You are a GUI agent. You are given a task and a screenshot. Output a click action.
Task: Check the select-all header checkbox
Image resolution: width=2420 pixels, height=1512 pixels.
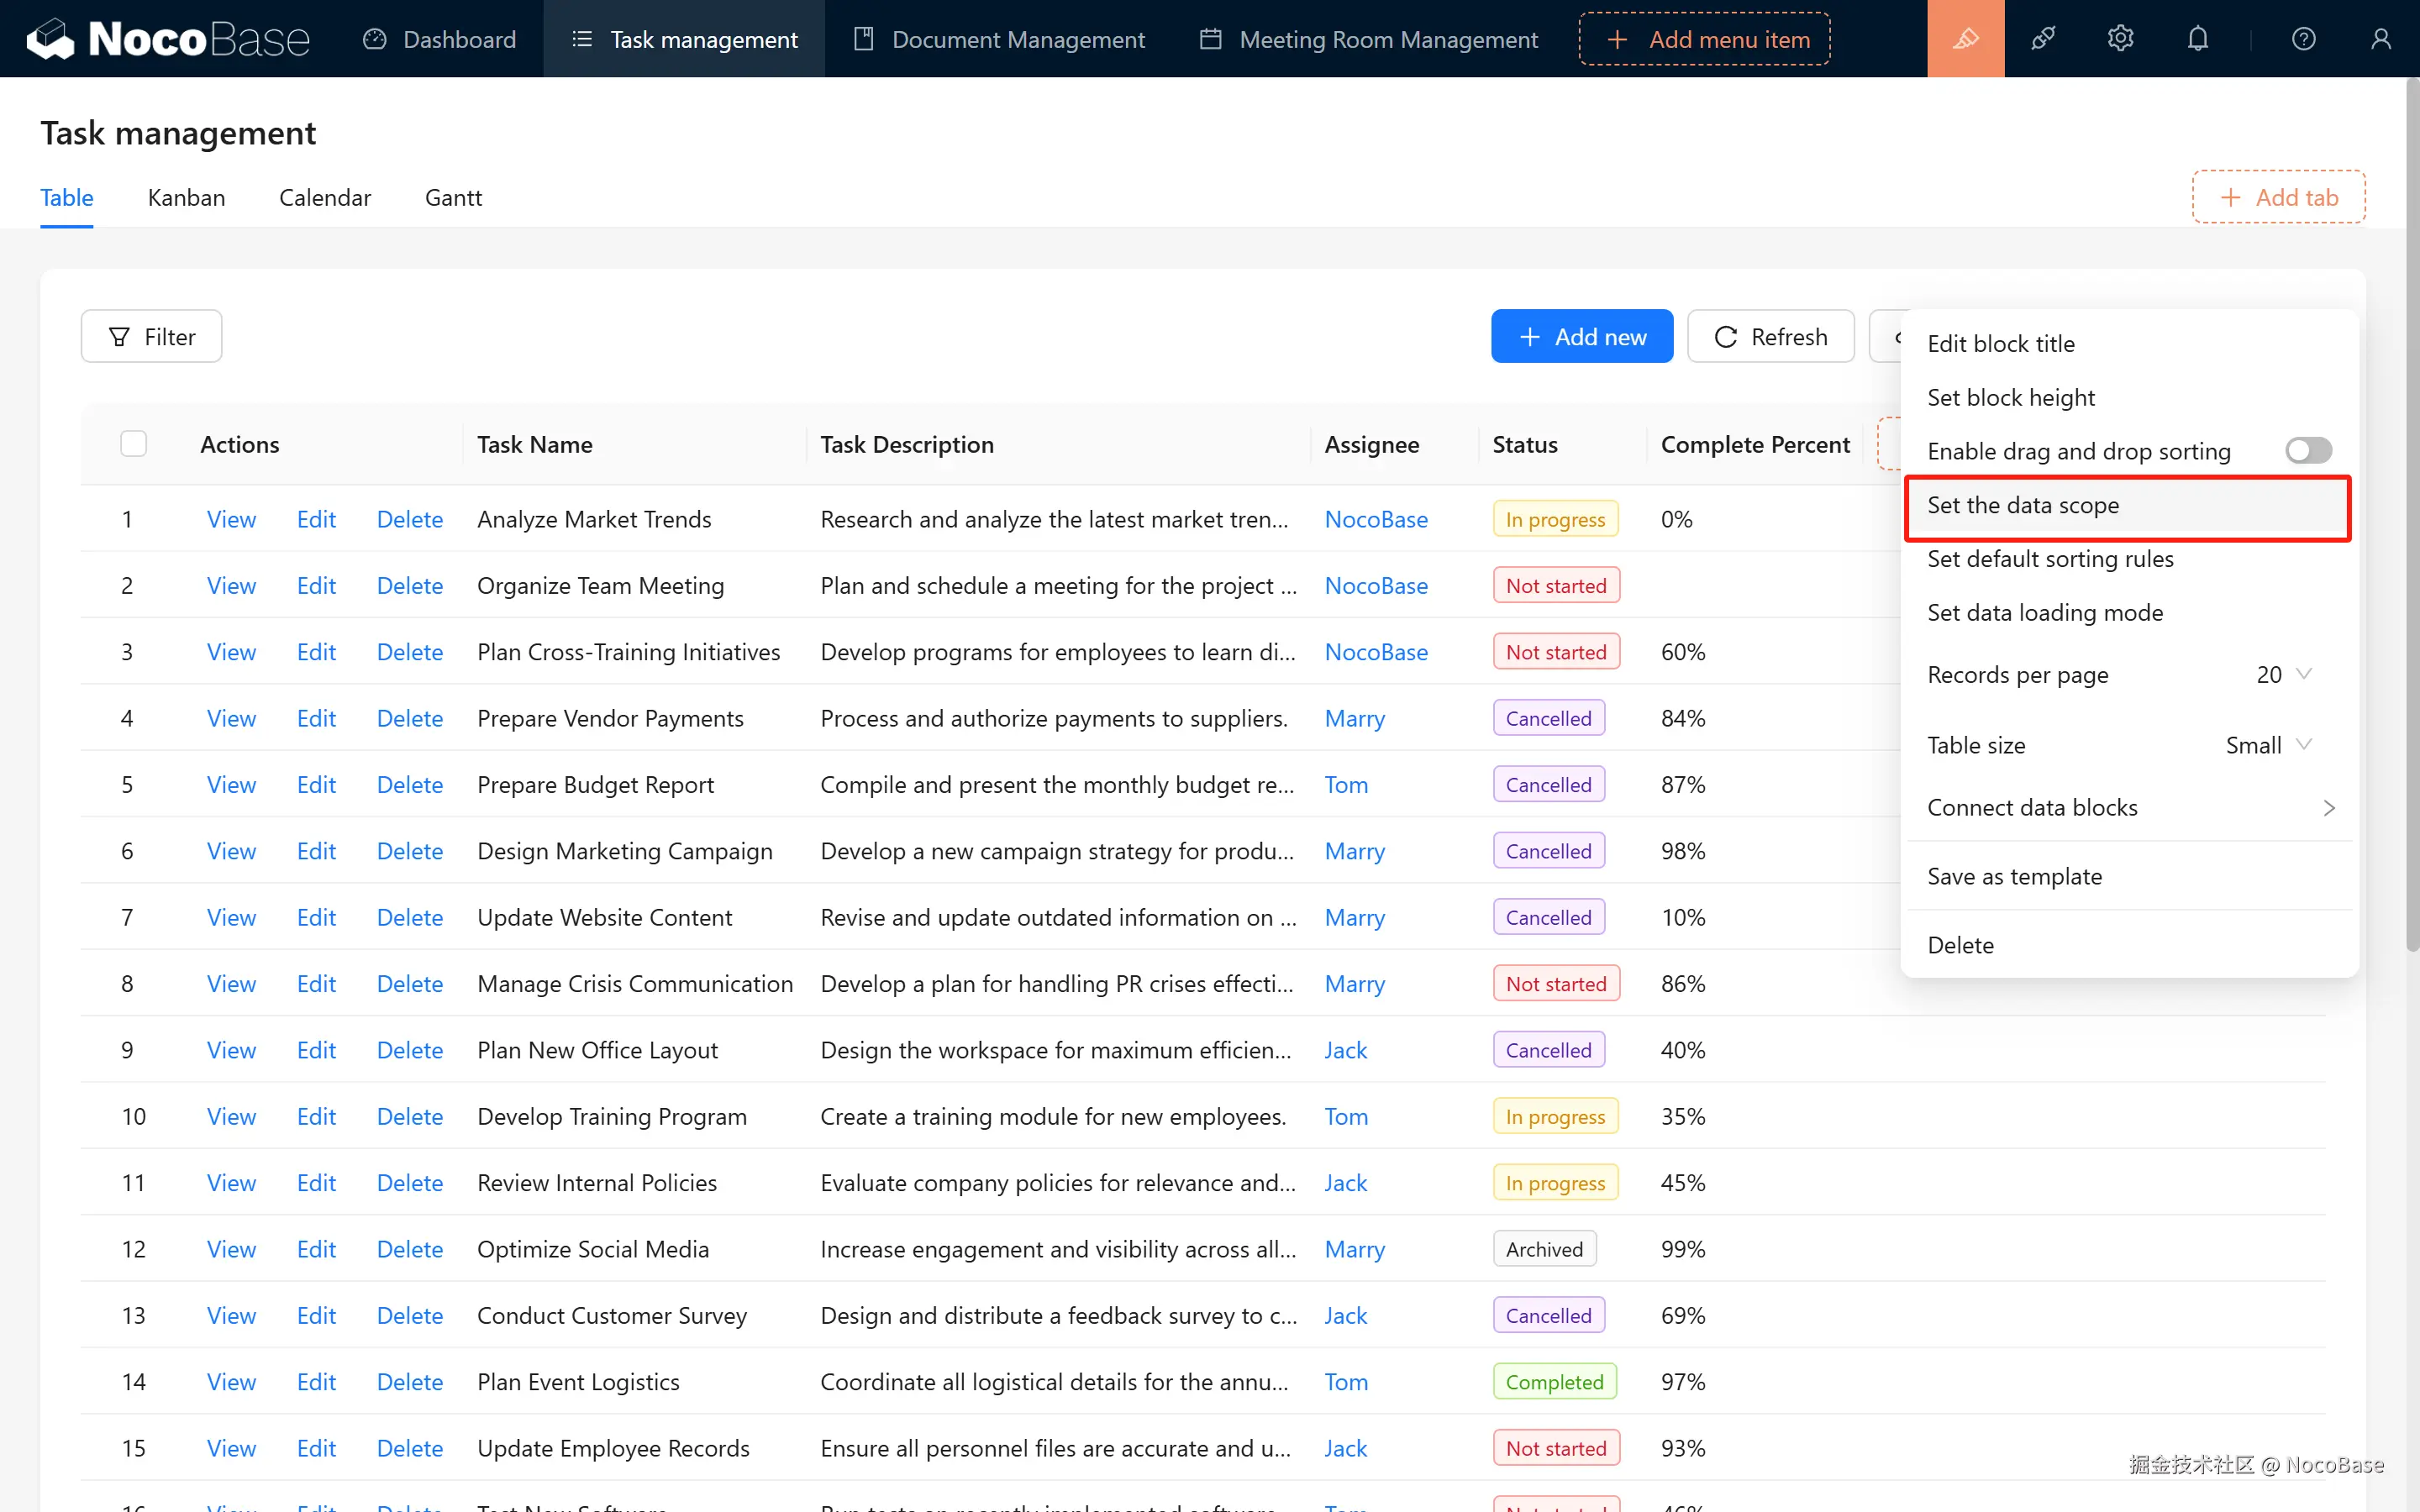133,444
